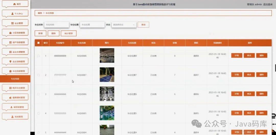Click the grid icon beside 业主车辆管理
The width and height of the screenshot is (276, 135).
[x=10, y=52]
